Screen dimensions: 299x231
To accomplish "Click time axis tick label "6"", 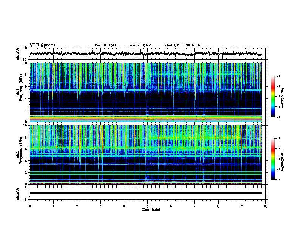I will [171, 206].
